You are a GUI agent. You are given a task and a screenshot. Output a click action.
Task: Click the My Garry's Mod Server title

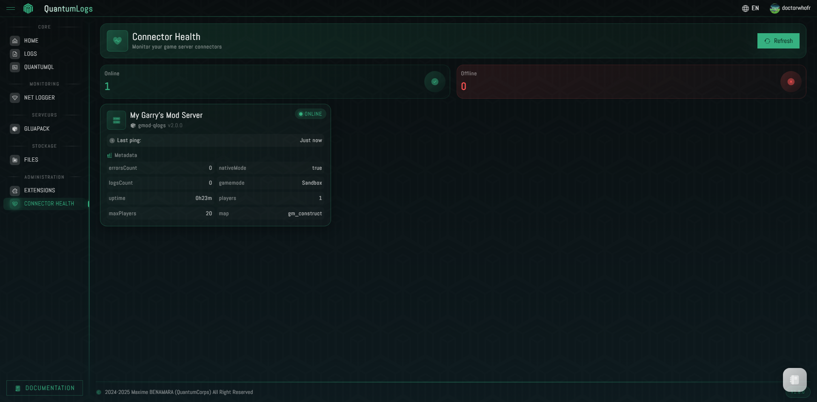(x=166, y=115)
